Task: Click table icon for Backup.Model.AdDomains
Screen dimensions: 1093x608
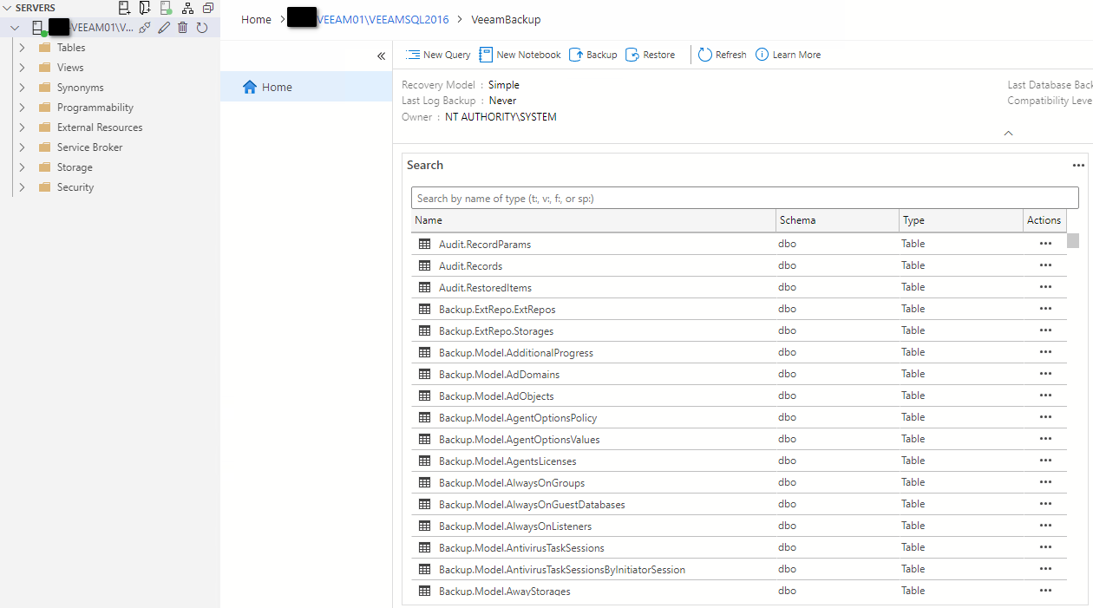Action: [424, 375]
